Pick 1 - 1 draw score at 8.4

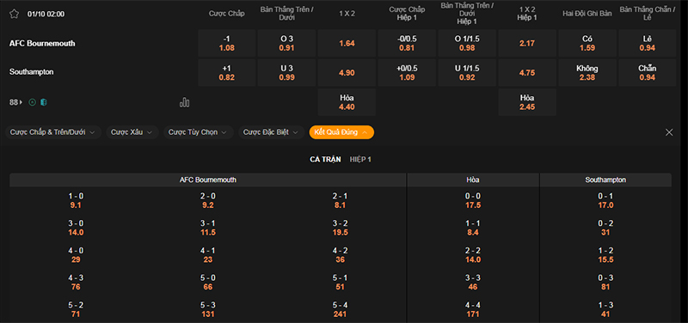[x=473, y=228]
